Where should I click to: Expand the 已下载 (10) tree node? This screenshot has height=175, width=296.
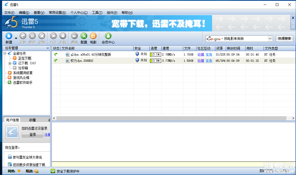10,63
